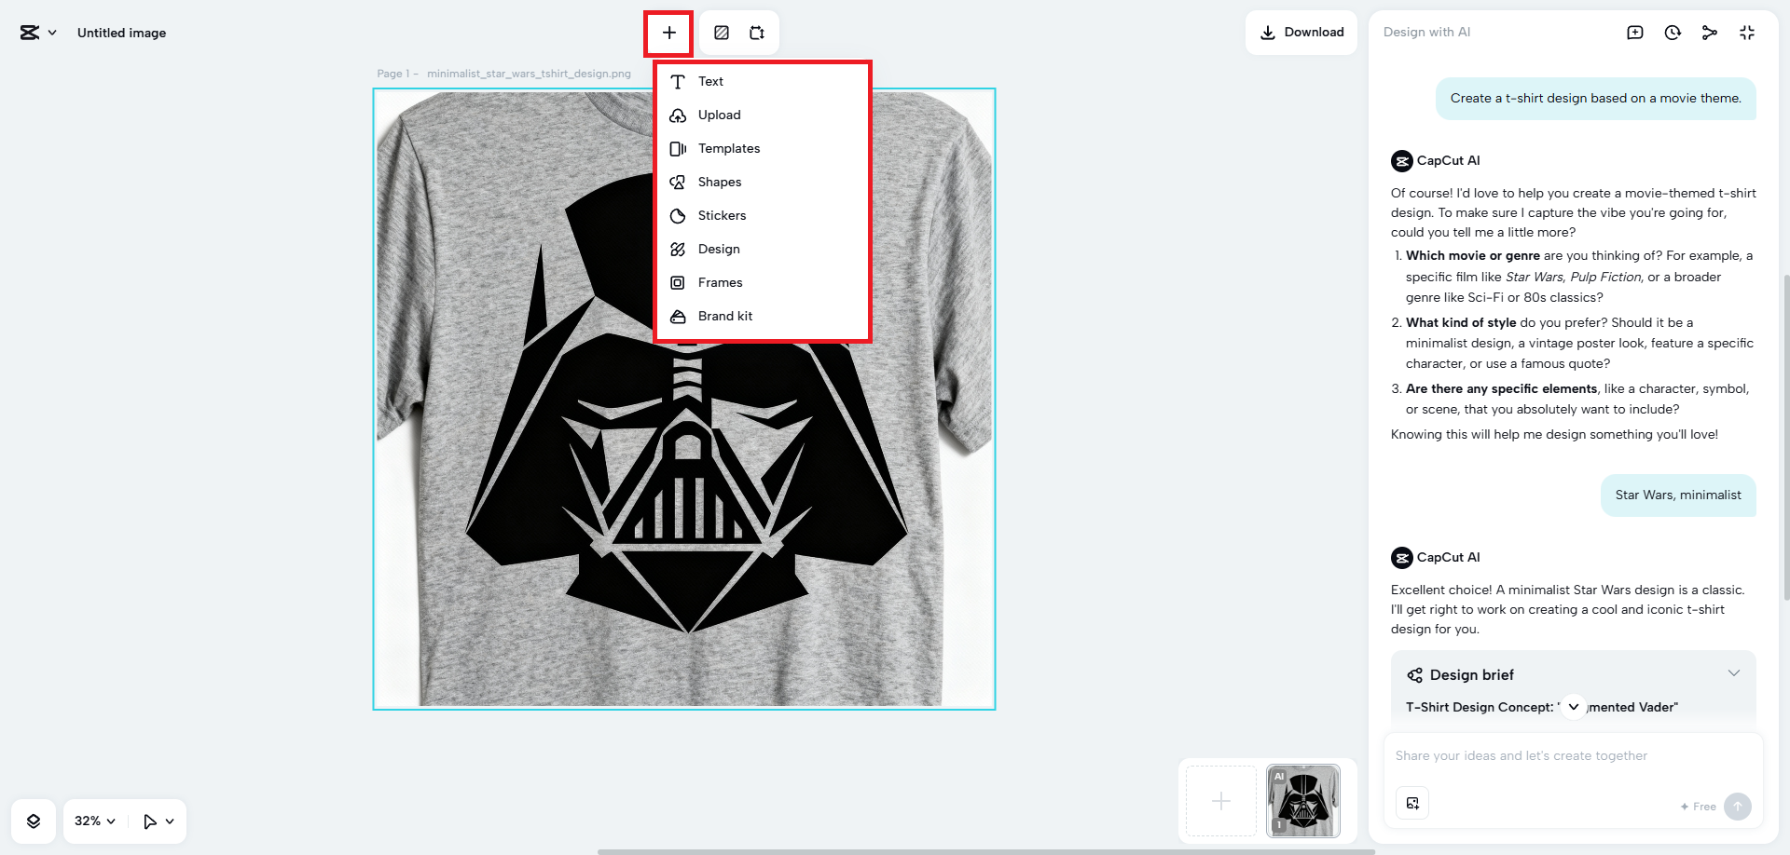Screen dimensions: 1790x855
Task: Click the 'Free' credits label
Action: point(1699,807)
